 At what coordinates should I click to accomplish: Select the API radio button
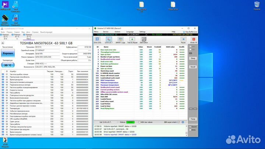(191, 46)
